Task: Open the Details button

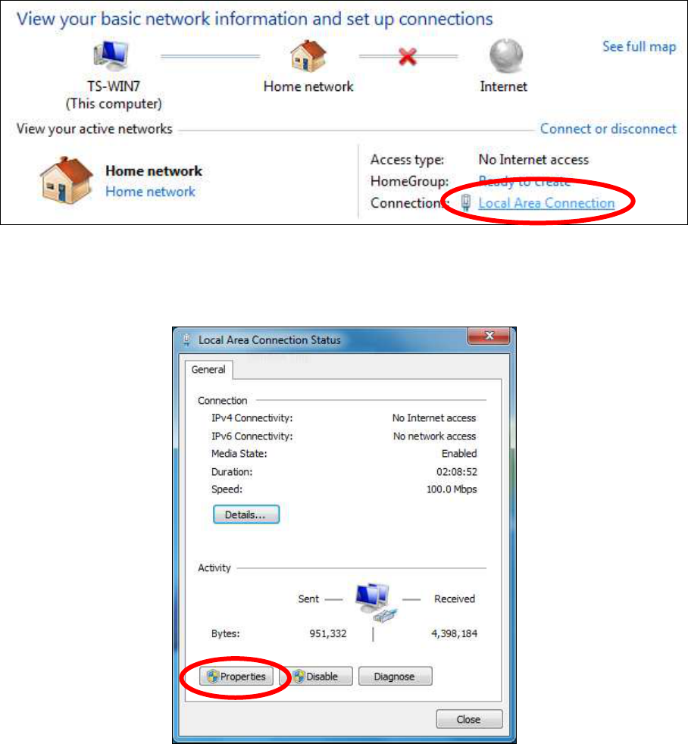Action: coord(245,514)
